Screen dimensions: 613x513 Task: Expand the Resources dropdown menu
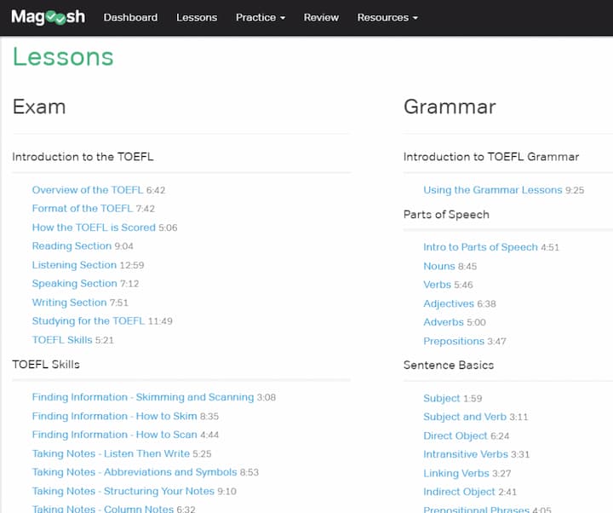coord(387,18)
